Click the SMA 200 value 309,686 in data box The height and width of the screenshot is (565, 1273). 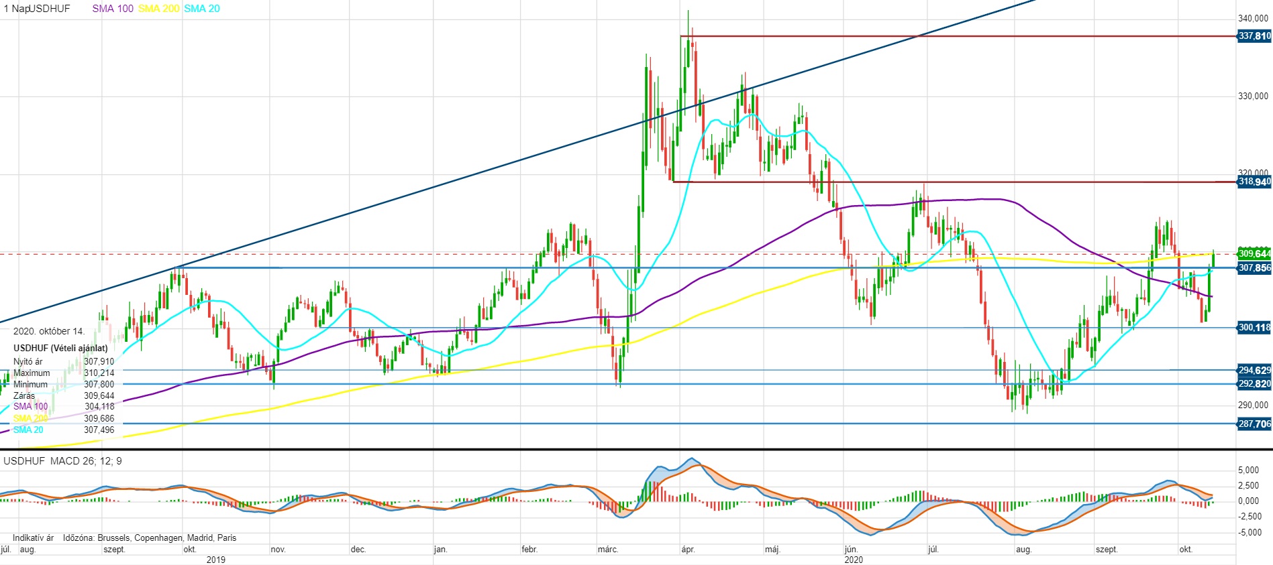[99, 419]
